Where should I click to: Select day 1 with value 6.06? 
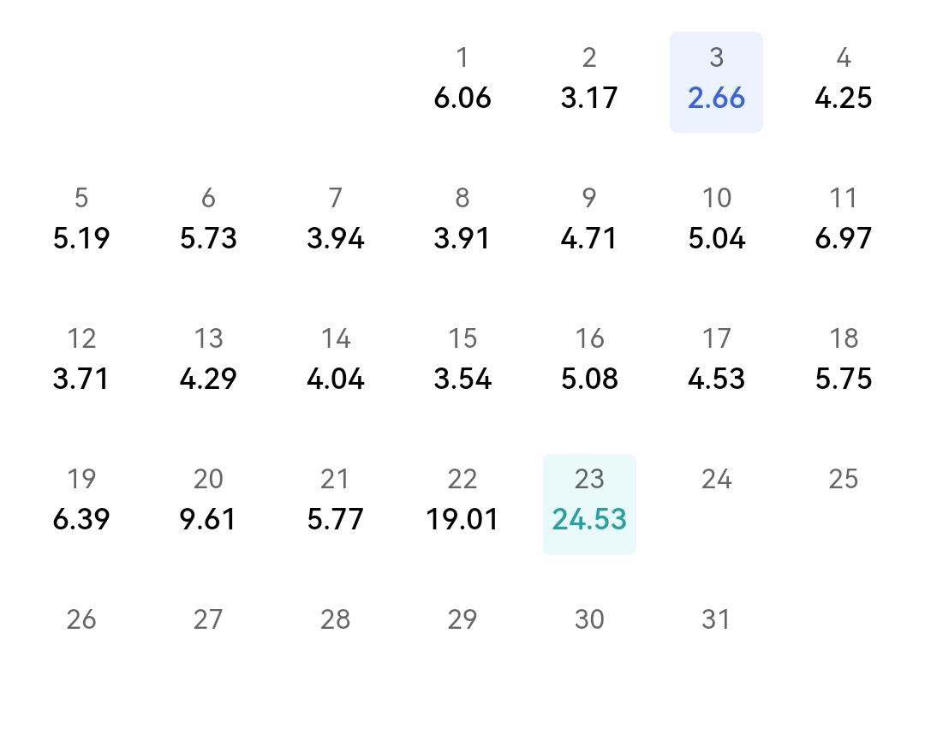[462, 80]
